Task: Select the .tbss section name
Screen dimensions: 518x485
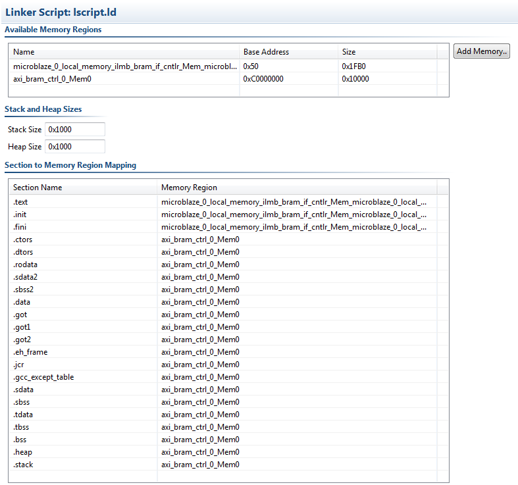Action: point(21,427)
